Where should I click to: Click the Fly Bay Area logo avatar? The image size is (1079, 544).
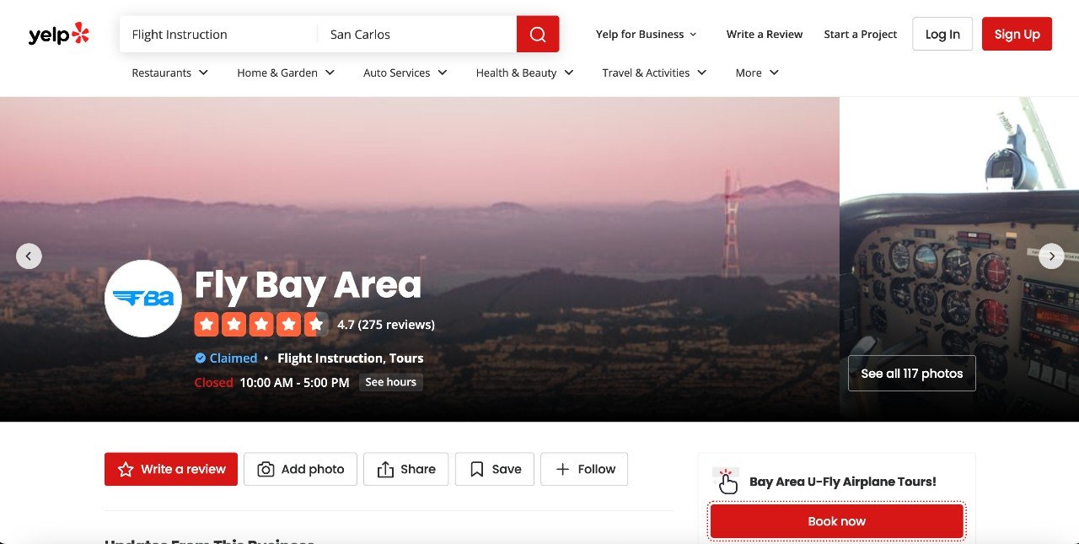143,299
